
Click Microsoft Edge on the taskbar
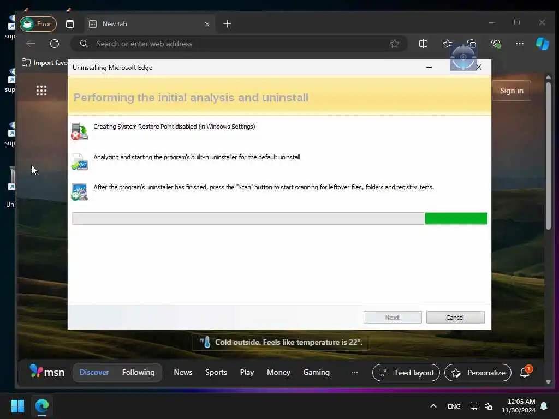click(42, 406)
